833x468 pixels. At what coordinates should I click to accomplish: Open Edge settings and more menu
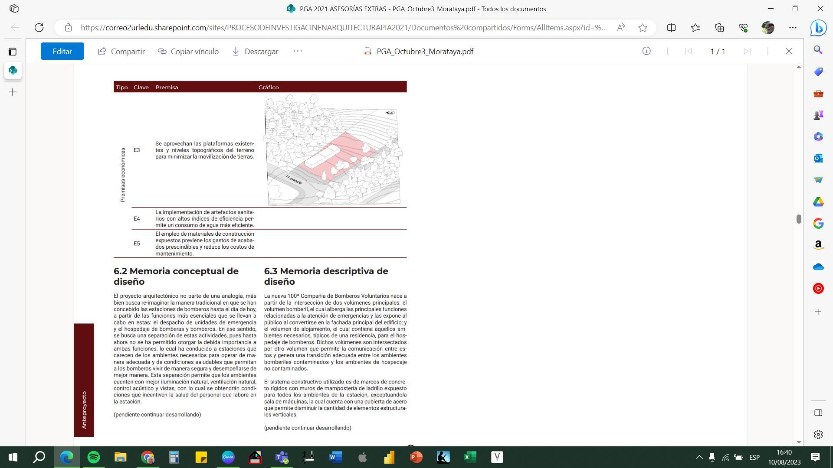pyautogui.click(x=793, y=28)
